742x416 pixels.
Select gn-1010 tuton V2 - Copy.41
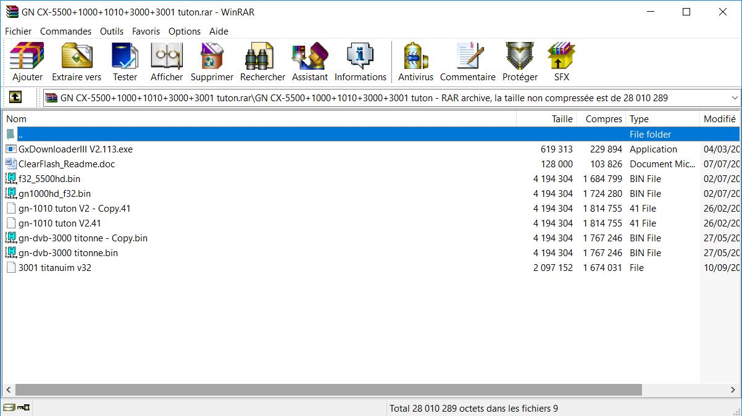[75, 209]
